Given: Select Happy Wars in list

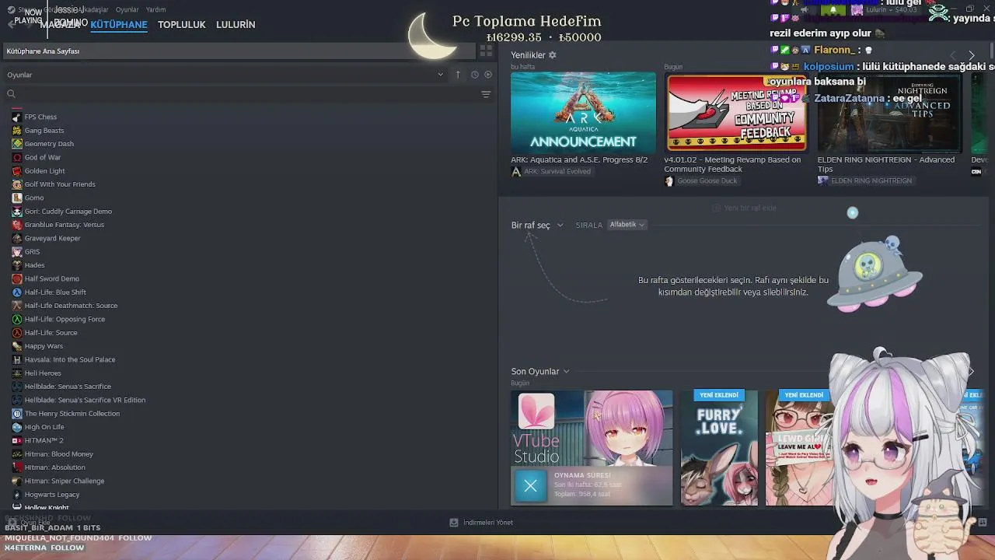Looking at the screenshot, I should (x=44, y=346).
